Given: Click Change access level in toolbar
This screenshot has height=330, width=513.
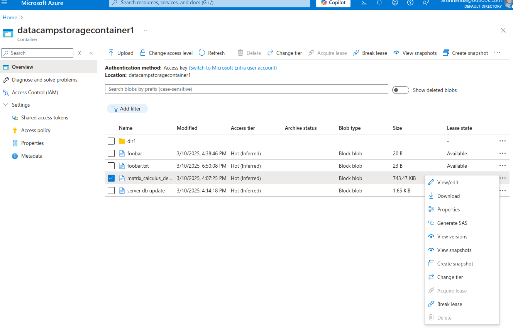Looking at the screenshot, I should click(x=166, y=53).
